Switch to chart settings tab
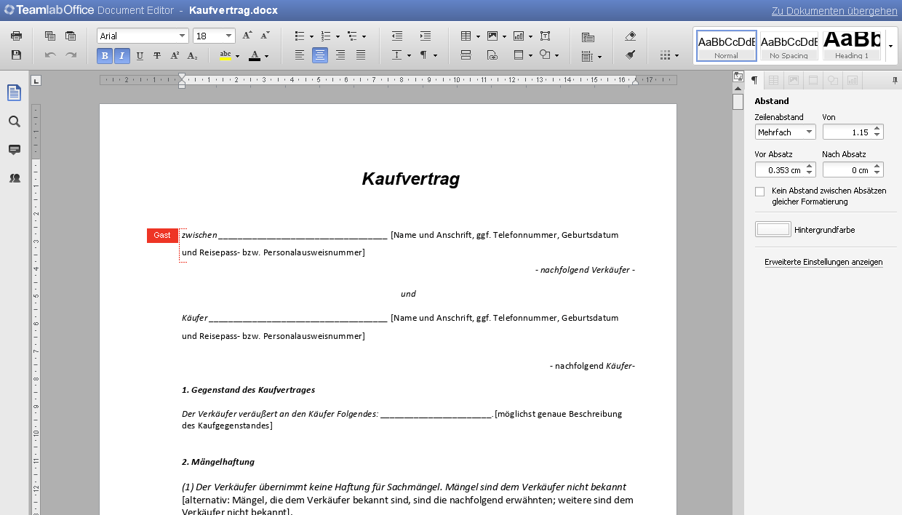 click(853, 80)
